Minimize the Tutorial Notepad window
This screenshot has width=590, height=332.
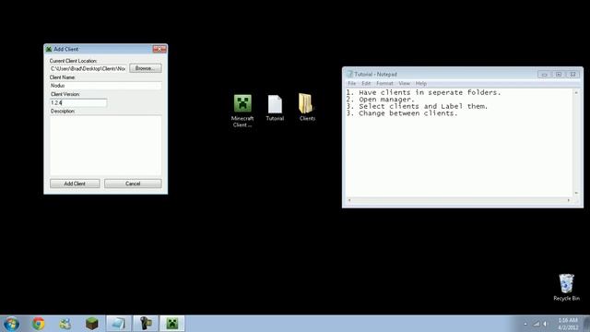(x=544, y=75)
